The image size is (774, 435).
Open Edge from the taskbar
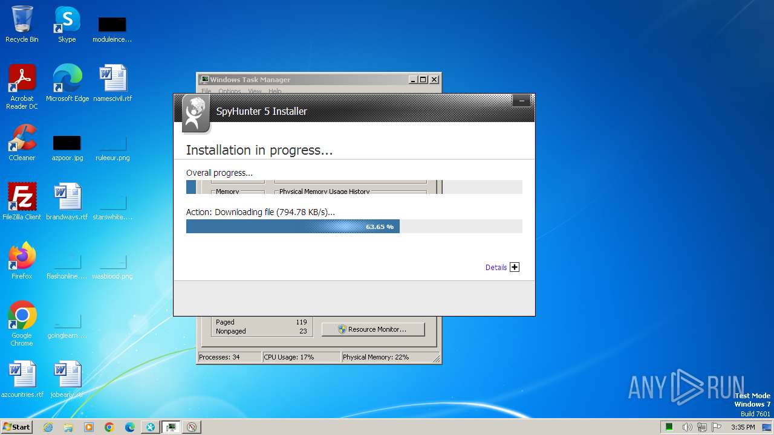130,427
